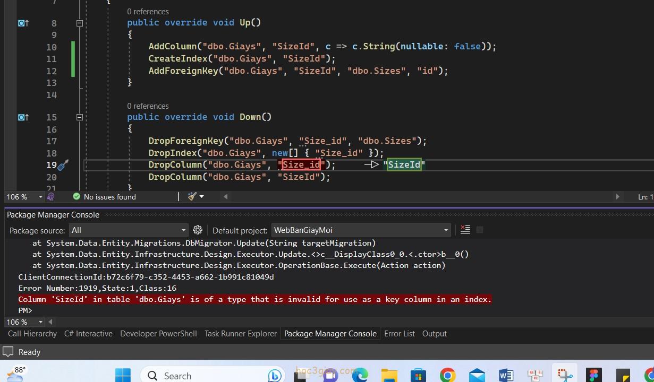The height and width of the screenshot is (382, 654).
Task: Open the IntelliCode icon next to zoom level
Action: coord(51,196)
